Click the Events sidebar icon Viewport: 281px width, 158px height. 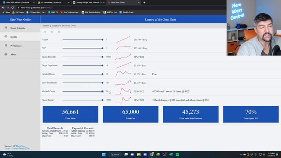6,36
